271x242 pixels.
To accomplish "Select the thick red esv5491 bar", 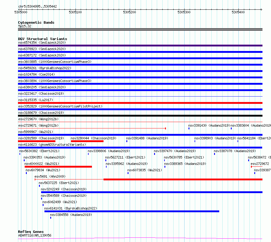I will point(183,179).
